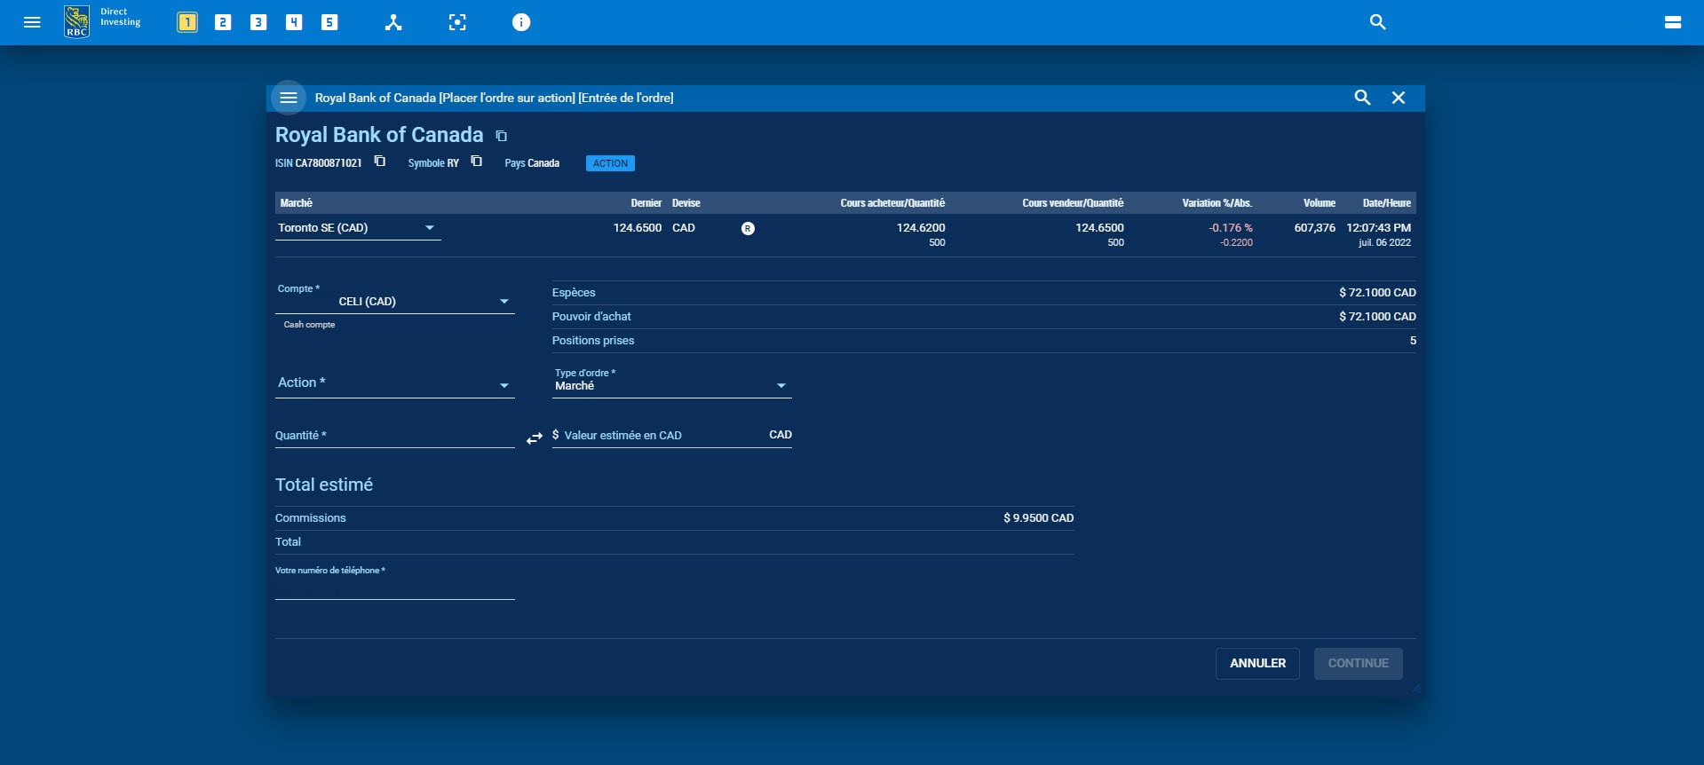This screenshot has height=765, width=1704.
Task: Click the search icon in order window header
Action: (1362, 98)
